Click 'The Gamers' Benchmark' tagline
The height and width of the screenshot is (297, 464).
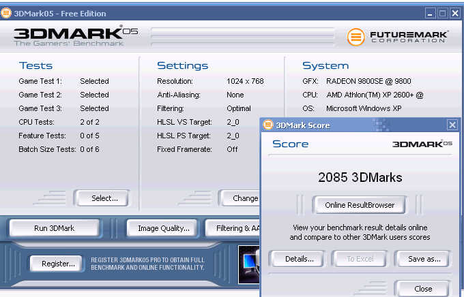point(69,44)
